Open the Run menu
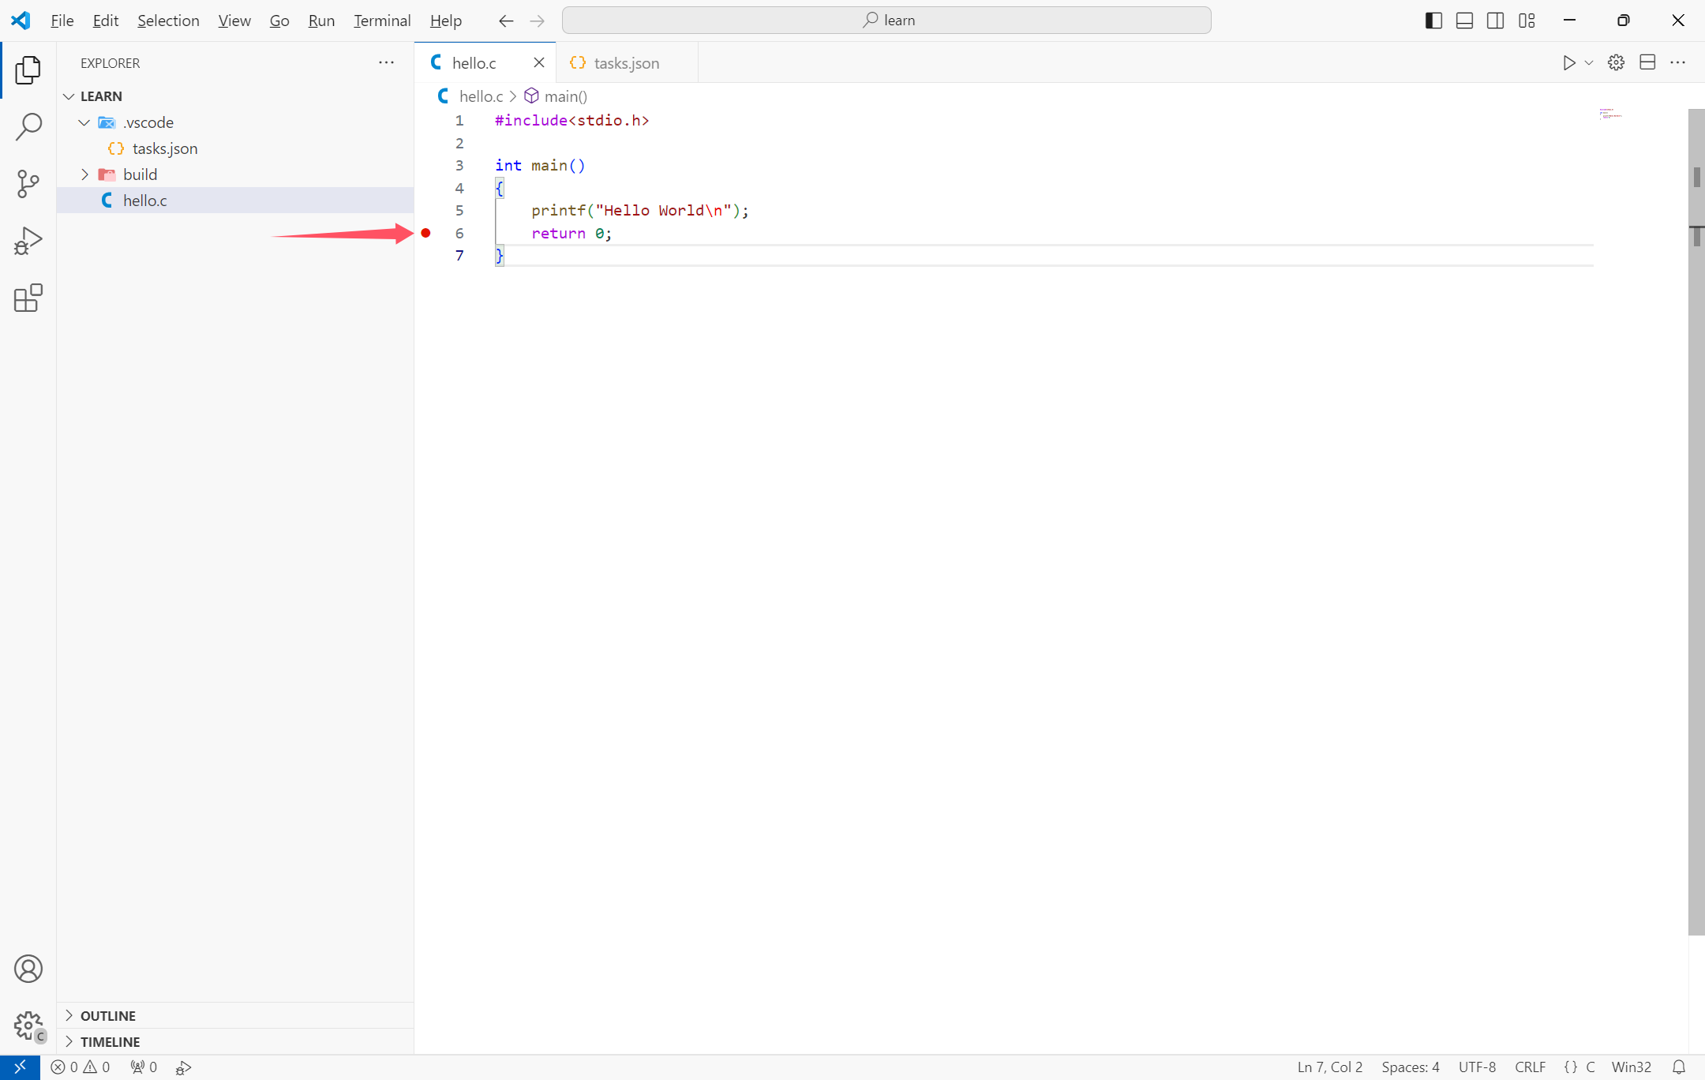This screenshot has height=1080, width=1705. [321, 21]
